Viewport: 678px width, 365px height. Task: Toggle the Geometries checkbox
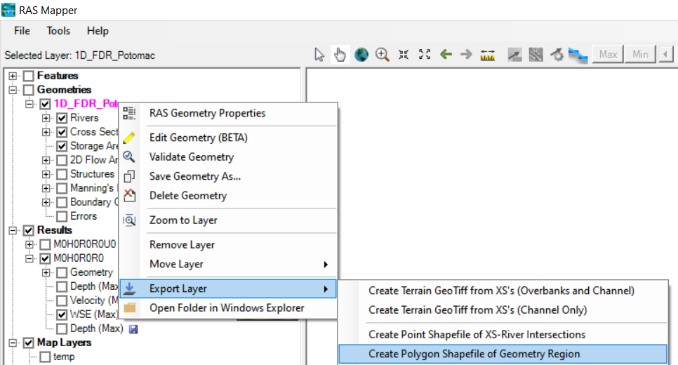(x=29, y=90)
